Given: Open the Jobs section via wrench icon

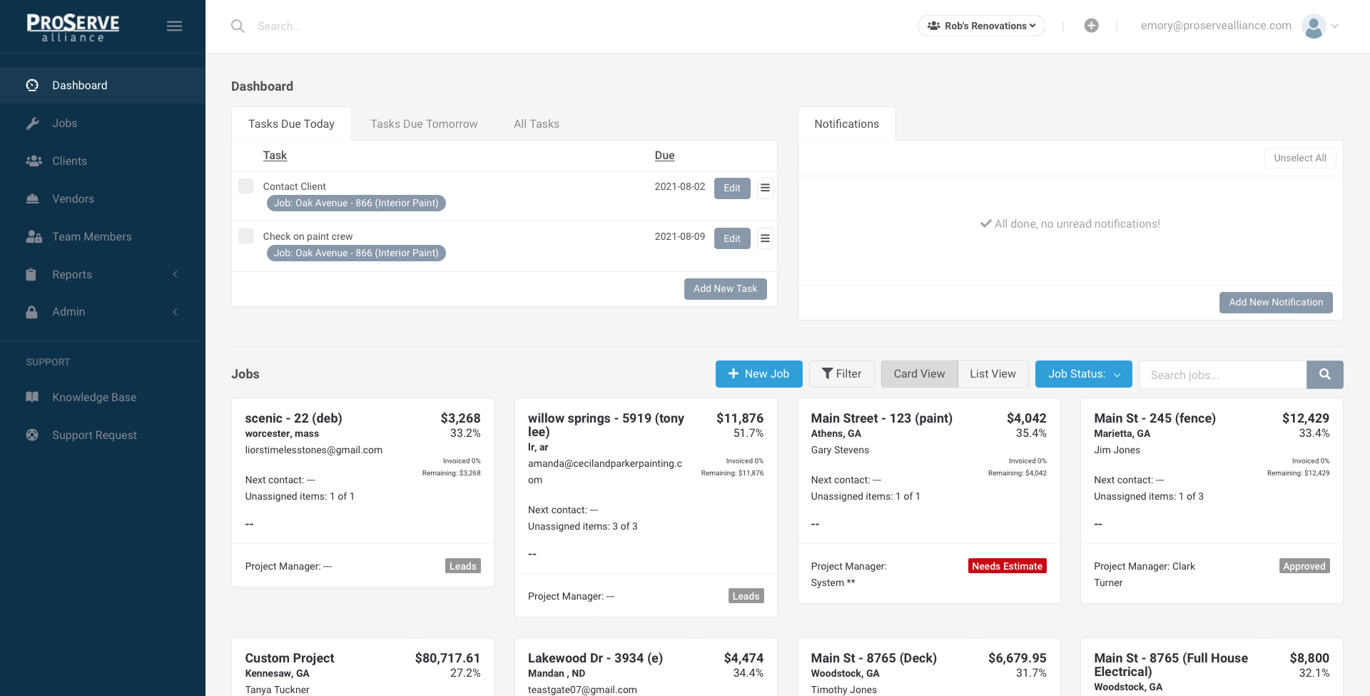Looking at the screenshot, I should pos(33,123).
